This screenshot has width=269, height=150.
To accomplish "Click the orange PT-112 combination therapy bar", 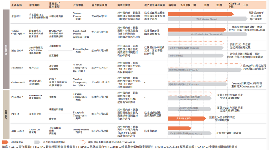I will [187, 118].
